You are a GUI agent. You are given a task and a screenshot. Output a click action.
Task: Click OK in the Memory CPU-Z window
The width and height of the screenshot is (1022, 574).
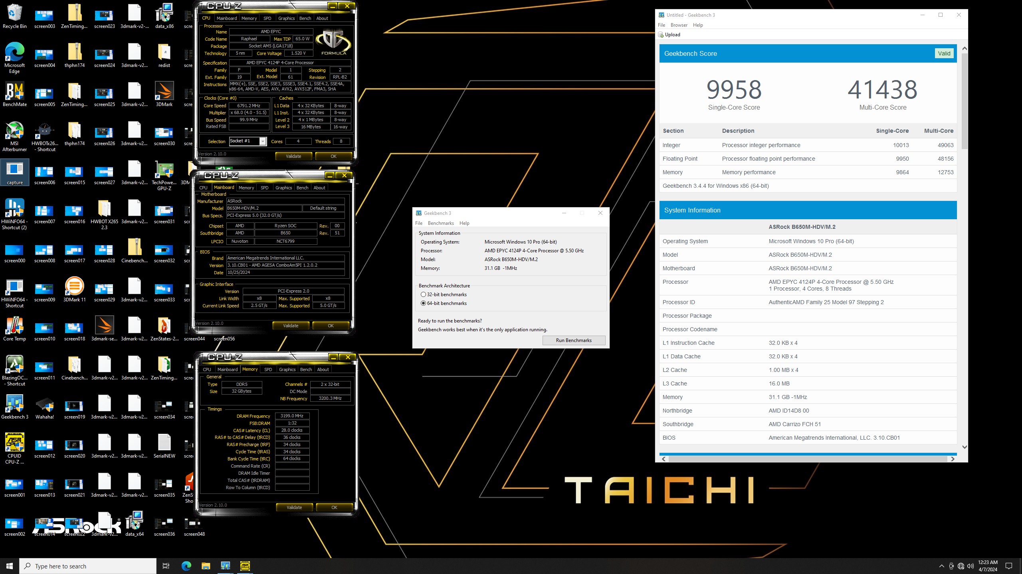(x=334, y=507)
